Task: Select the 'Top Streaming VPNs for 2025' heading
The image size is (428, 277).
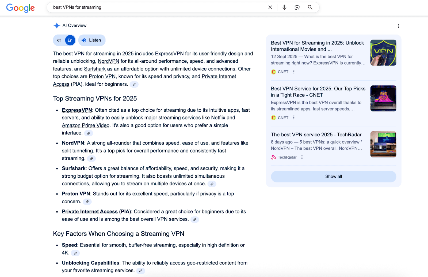Action: coord(95,99)
